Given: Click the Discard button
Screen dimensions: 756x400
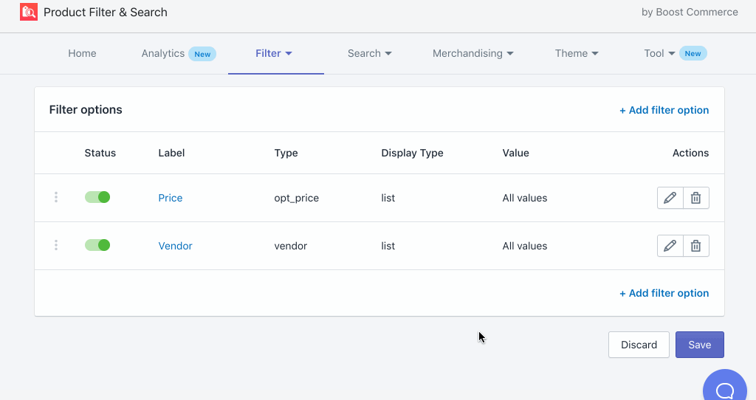Looking at the screenshot, I should tap(639, 345).
